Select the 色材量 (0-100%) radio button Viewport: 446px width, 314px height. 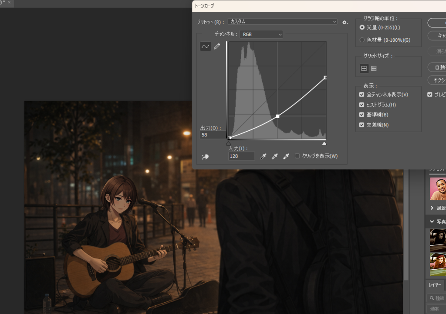(362, 40)
